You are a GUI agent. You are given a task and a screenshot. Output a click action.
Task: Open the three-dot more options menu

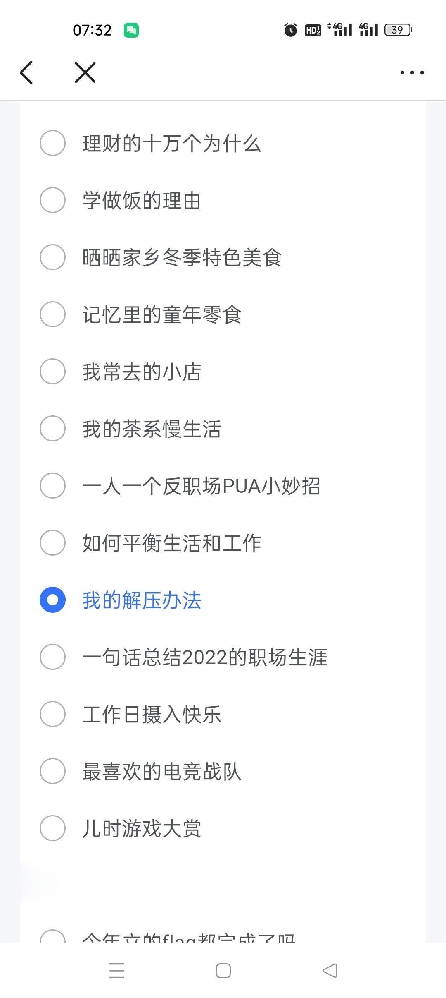(x=412, y=72)
